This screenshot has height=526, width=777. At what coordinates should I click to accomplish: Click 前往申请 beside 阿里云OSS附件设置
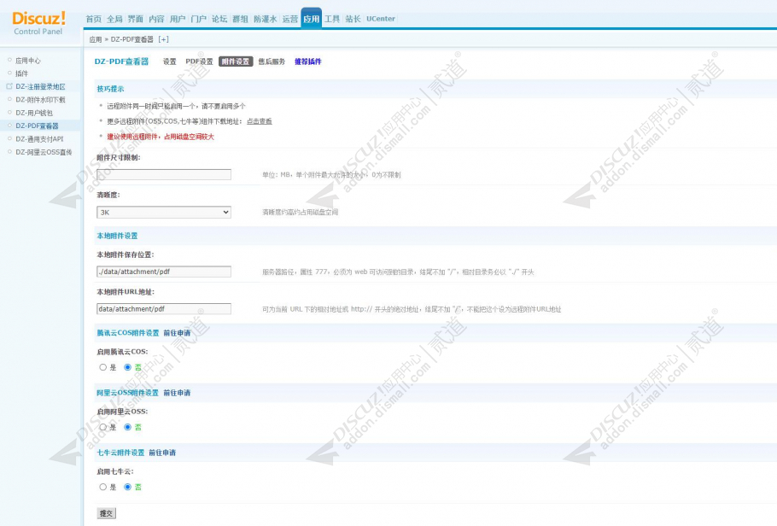(x=177, y=393)
